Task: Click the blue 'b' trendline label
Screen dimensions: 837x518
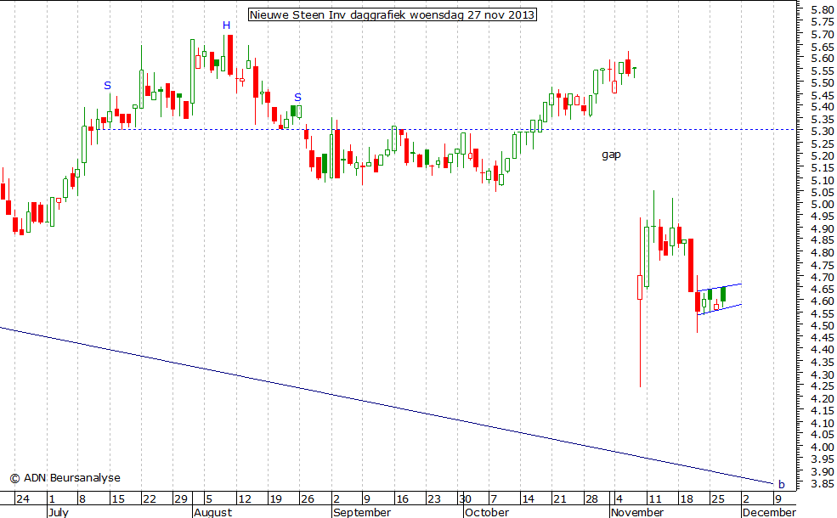Action: (x=782, y=484)
